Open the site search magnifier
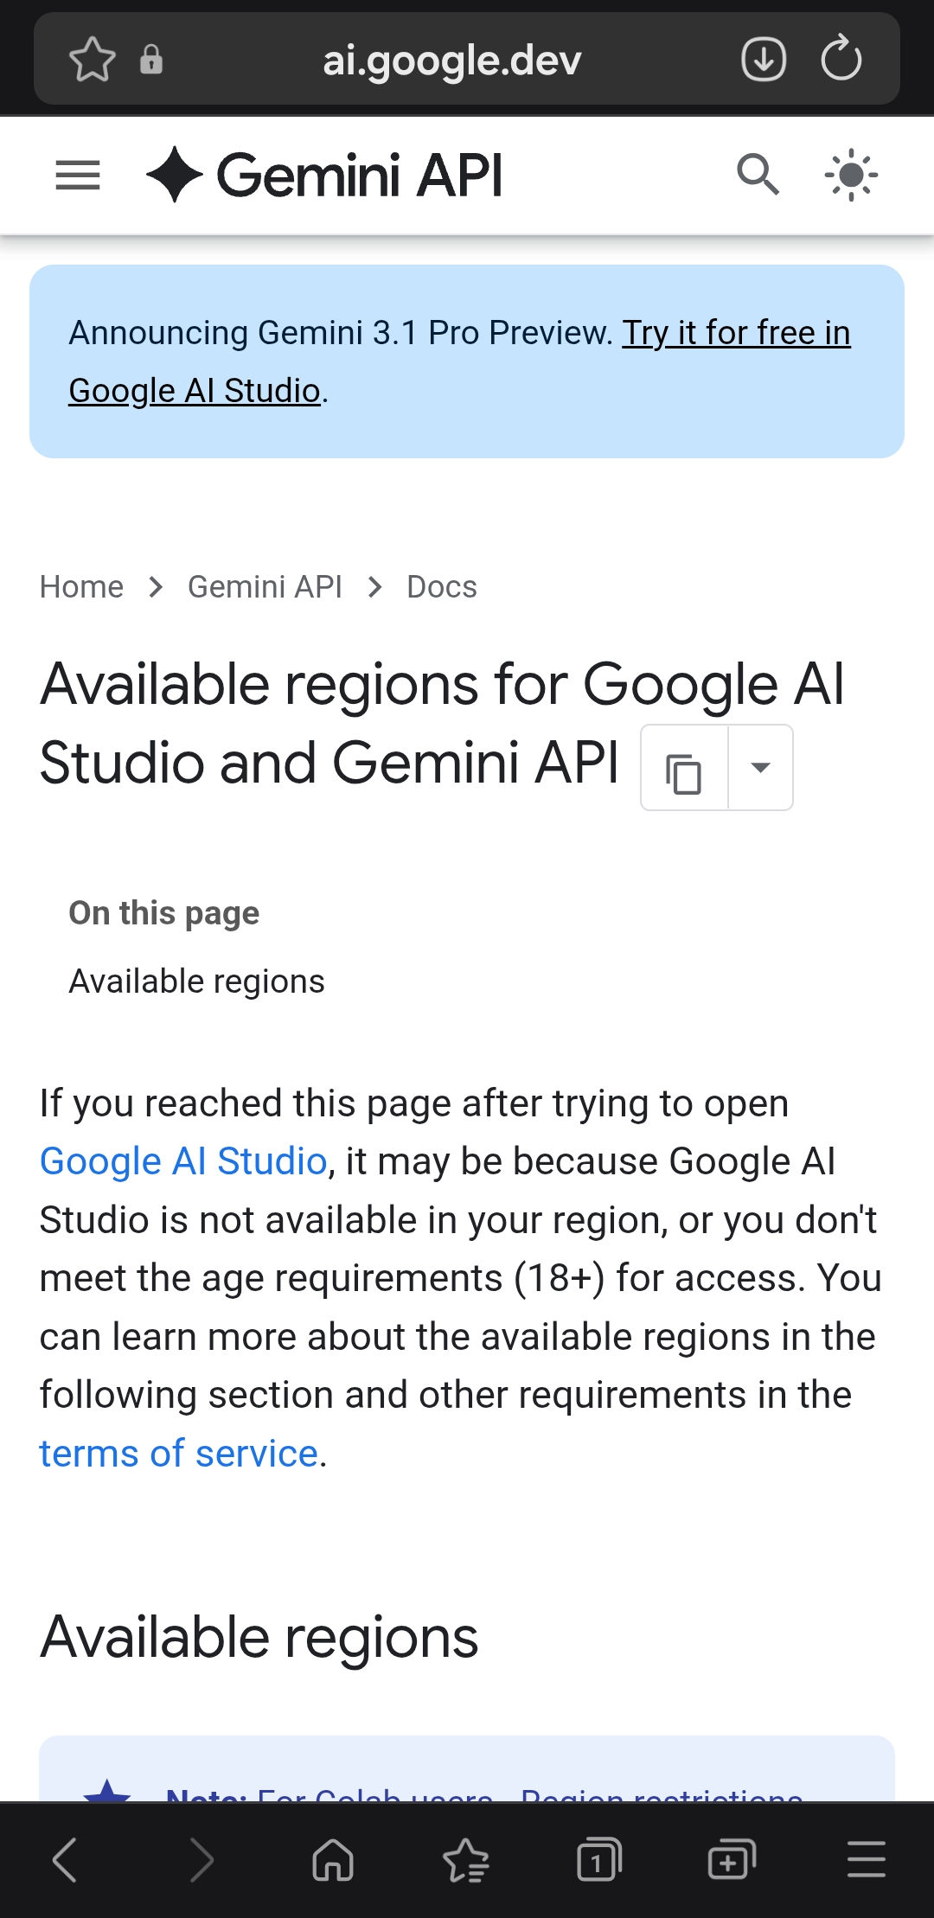 pos(758,175)
